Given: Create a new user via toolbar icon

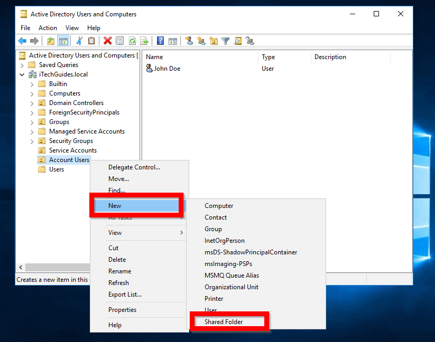Looking at the screenshot, I should click(189, 41).
